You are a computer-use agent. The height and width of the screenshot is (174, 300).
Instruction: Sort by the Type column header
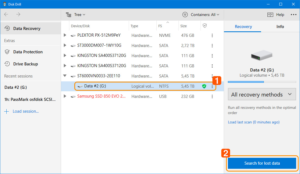coord(134,26)
